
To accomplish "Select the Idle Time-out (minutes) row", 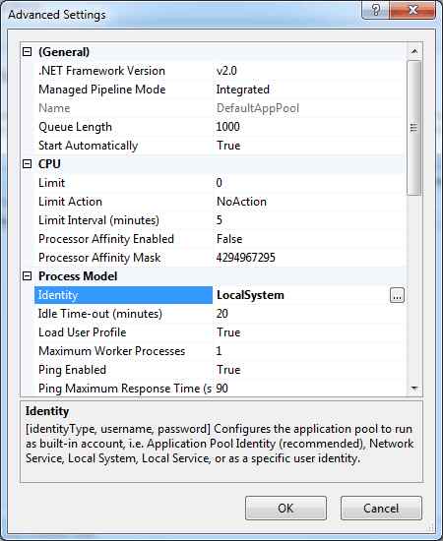I will [221, 314].
